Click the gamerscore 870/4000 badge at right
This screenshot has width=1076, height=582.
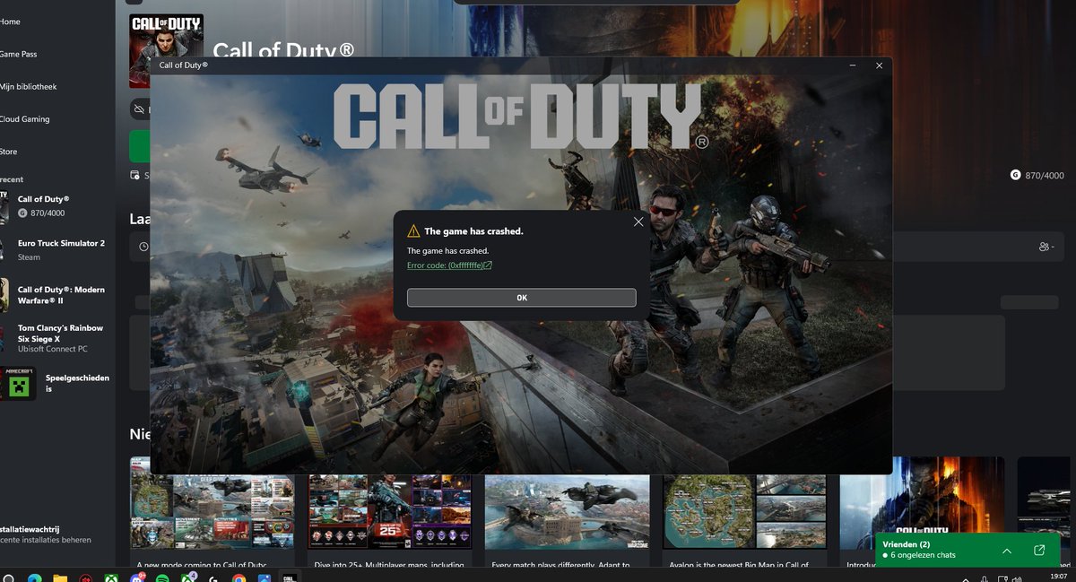(x=1037, y=175)
